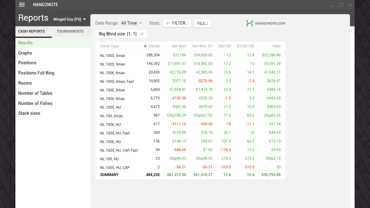The width and height of the screenshot is (370, 208).
Task: Select the NL 100, HU row
Action: (x=190, y=159)
